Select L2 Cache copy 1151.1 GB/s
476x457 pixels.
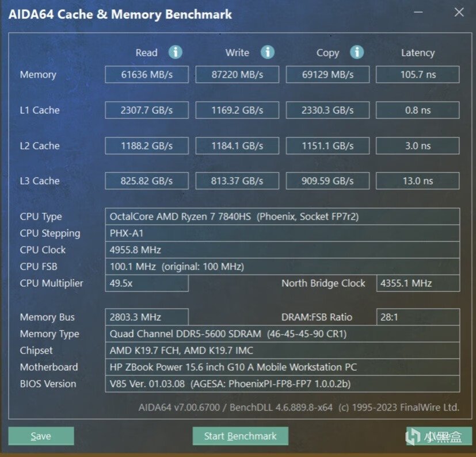(328, 146)
